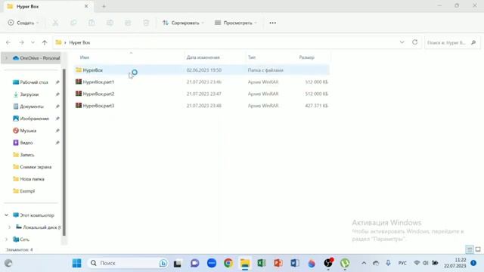The height and width of the screenshot is (272, 484).
Task: Select the HyperBox folder row
Action: (x=202, y=70)
